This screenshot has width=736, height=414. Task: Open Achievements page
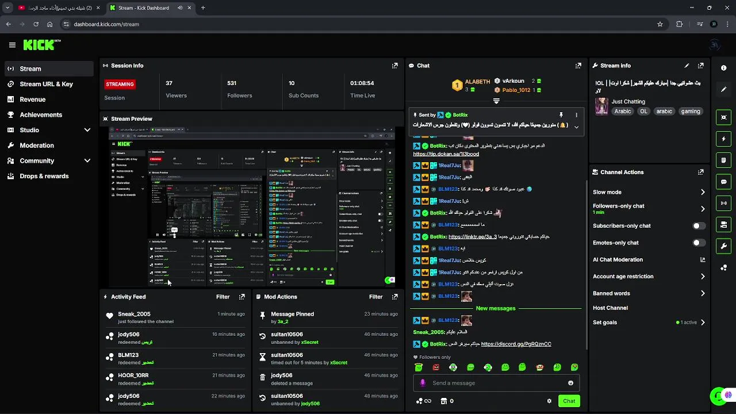[x=49, y=114]
